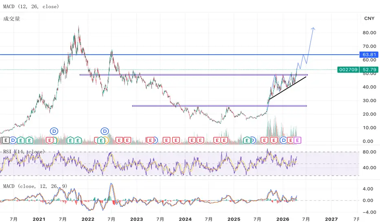Screen dimensions: 380x224
Task: Select the upper purple resistance rectangle near 50
Action: pos(193,75)
